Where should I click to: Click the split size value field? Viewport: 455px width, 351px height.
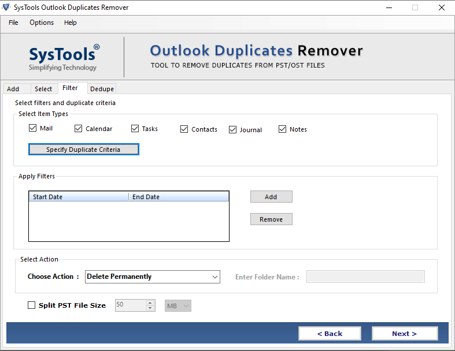pyautogui.click(x=131, y=305)
